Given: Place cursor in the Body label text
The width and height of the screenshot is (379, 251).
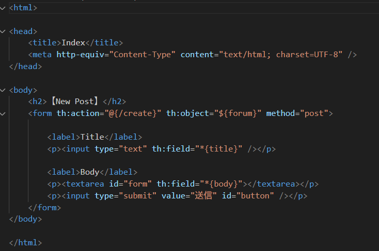Looking at the screenshot, I should point(90,172).
